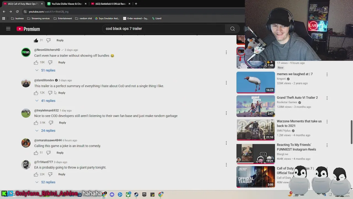Open the 'Suyu Emulator And...' bookmark

point(107,19)
